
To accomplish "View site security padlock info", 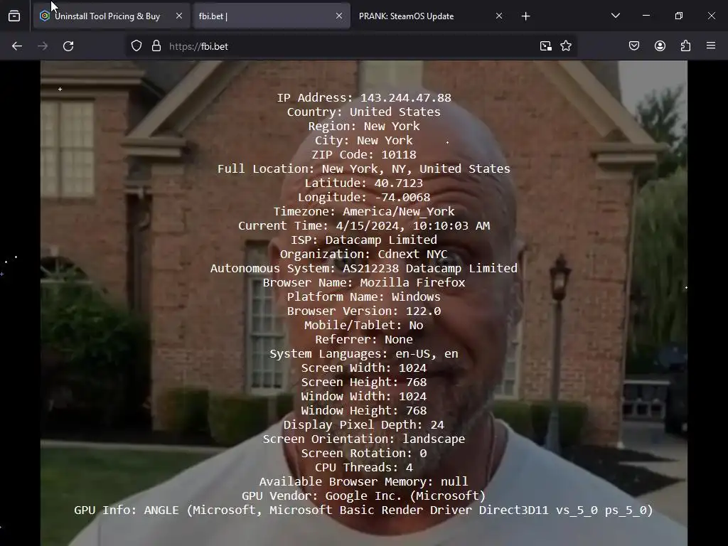I will pos(156,46).
